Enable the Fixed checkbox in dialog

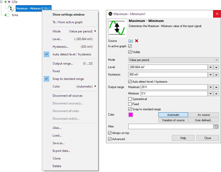(x=130, y=104)
